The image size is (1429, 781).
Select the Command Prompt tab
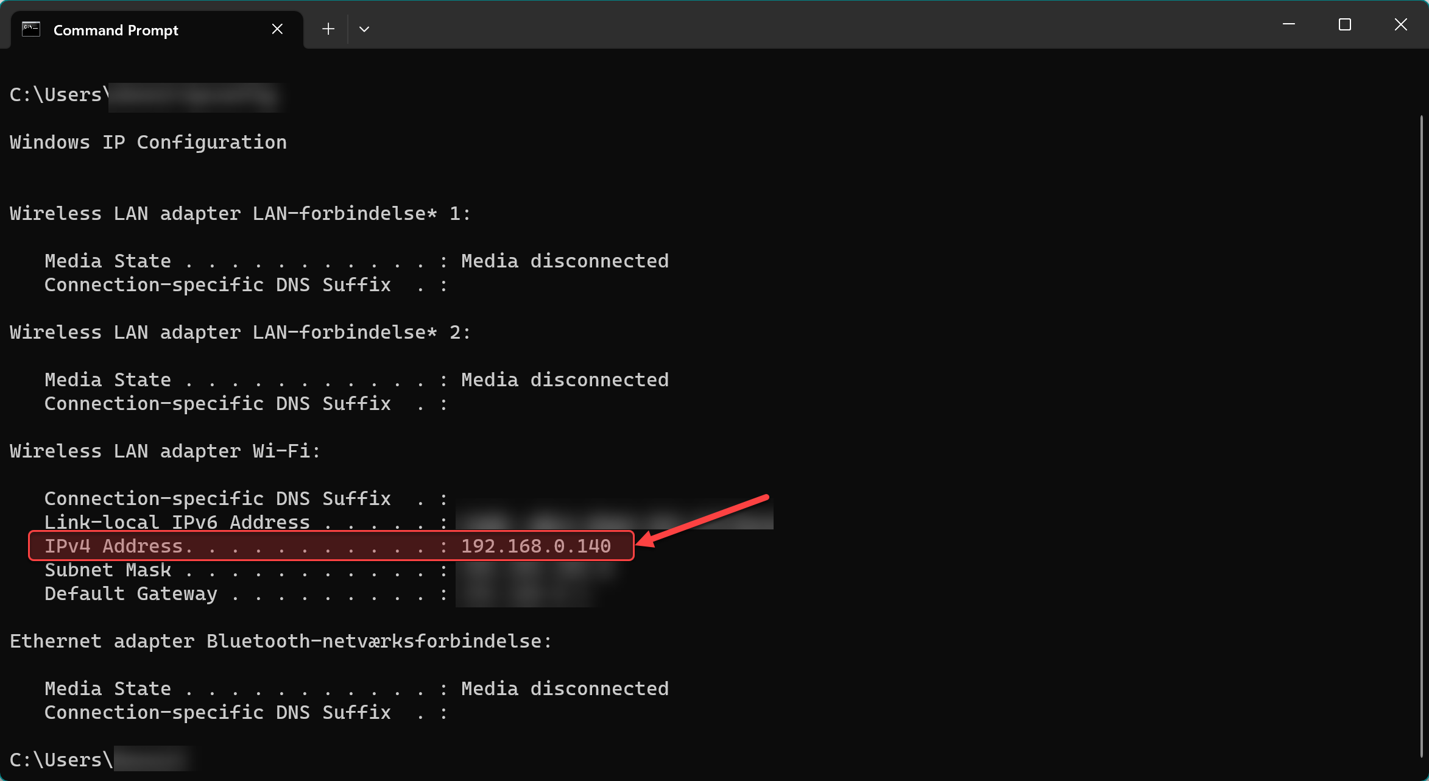pos(157,29)
